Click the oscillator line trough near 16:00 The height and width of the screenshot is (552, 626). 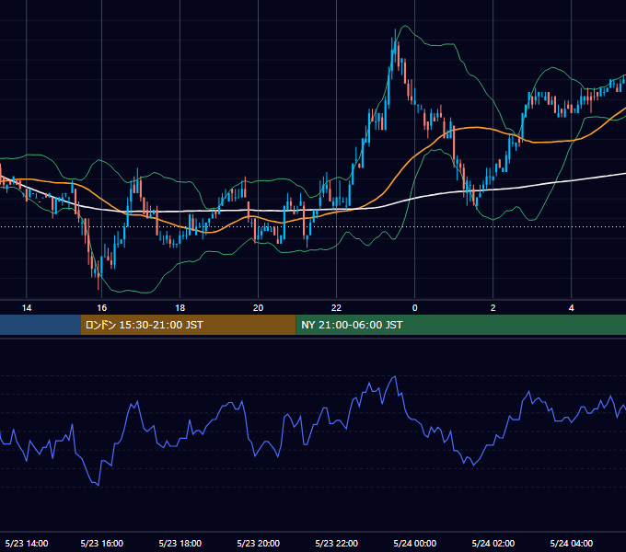[x=99, y=485]
